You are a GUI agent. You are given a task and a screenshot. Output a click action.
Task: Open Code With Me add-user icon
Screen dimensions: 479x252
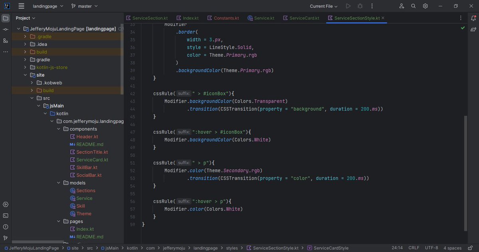[x=402, y=6]
